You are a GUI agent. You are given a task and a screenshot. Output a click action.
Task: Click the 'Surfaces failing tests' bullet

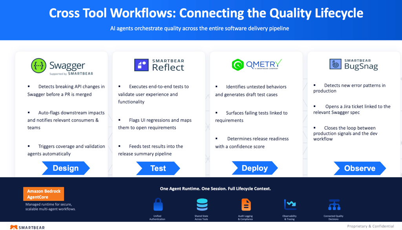click(252, 116)
